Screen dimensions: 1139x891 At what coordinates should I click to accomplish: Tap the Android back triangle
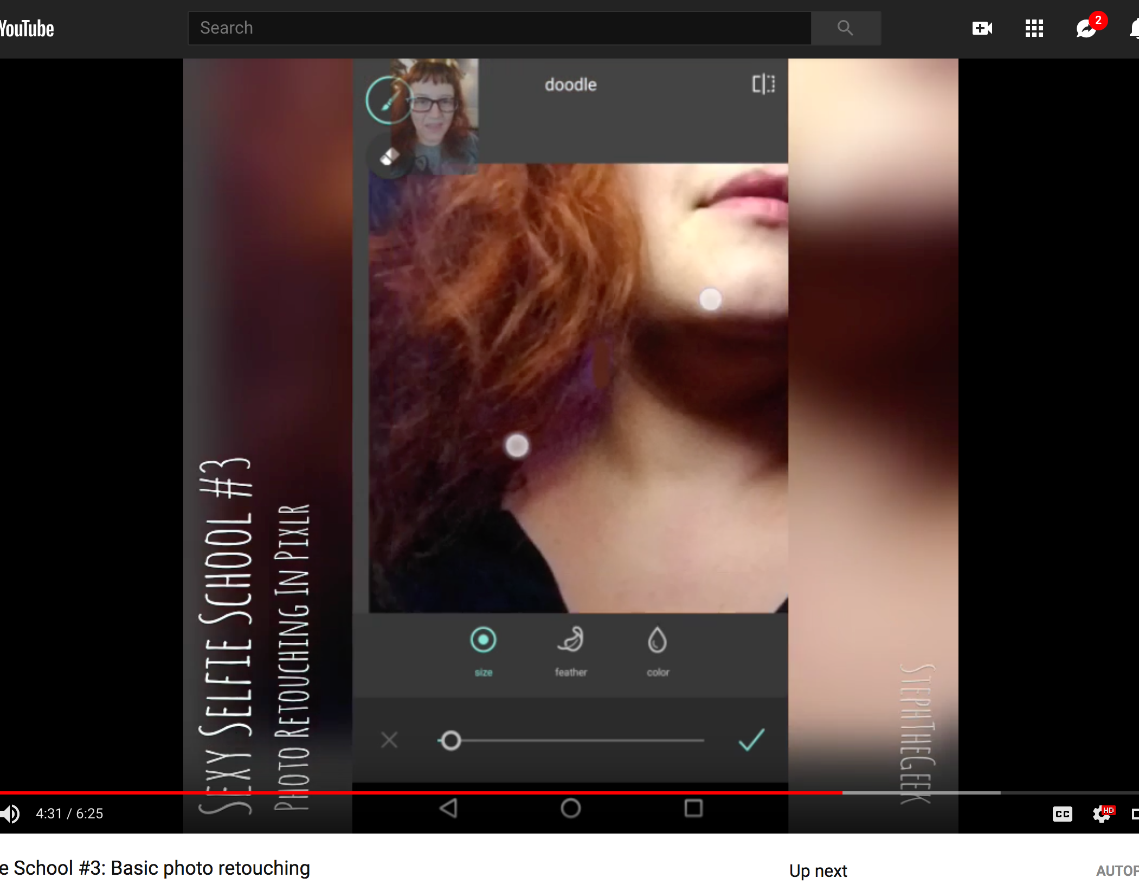[x=449, y=808]
